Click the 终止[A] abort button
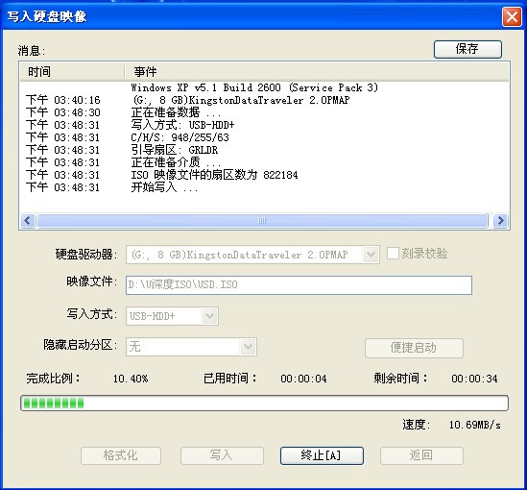Viewport: 527px width, 490px height. point(322,455)
